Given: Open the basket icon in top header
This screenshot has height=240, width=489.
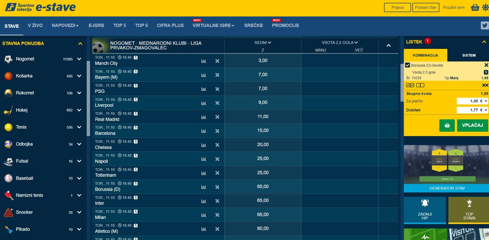Looking at the screenshot, I should point(475,7).
